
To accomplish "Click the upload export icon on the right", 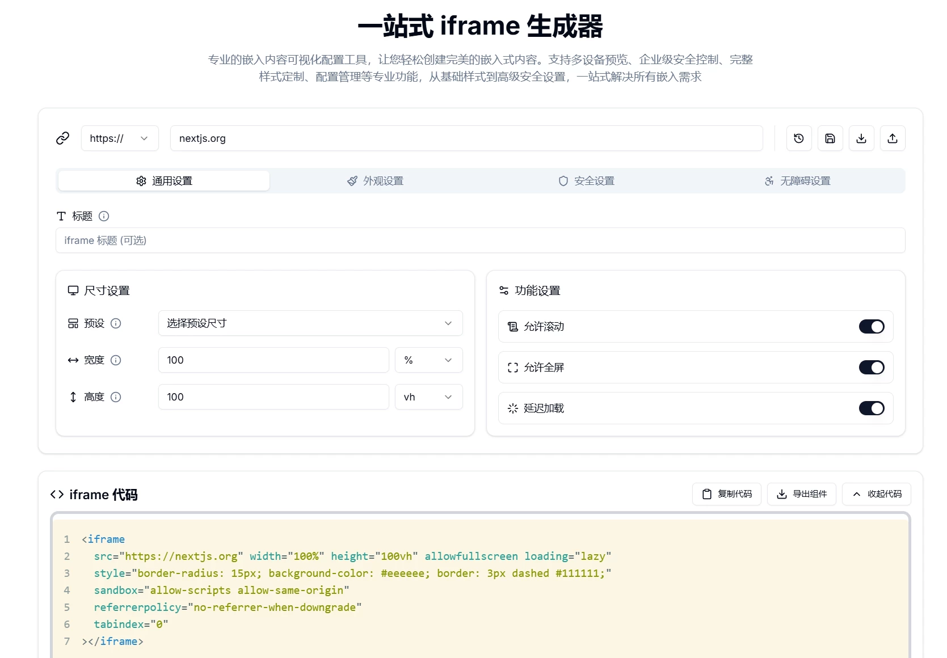I will [892, 138].
